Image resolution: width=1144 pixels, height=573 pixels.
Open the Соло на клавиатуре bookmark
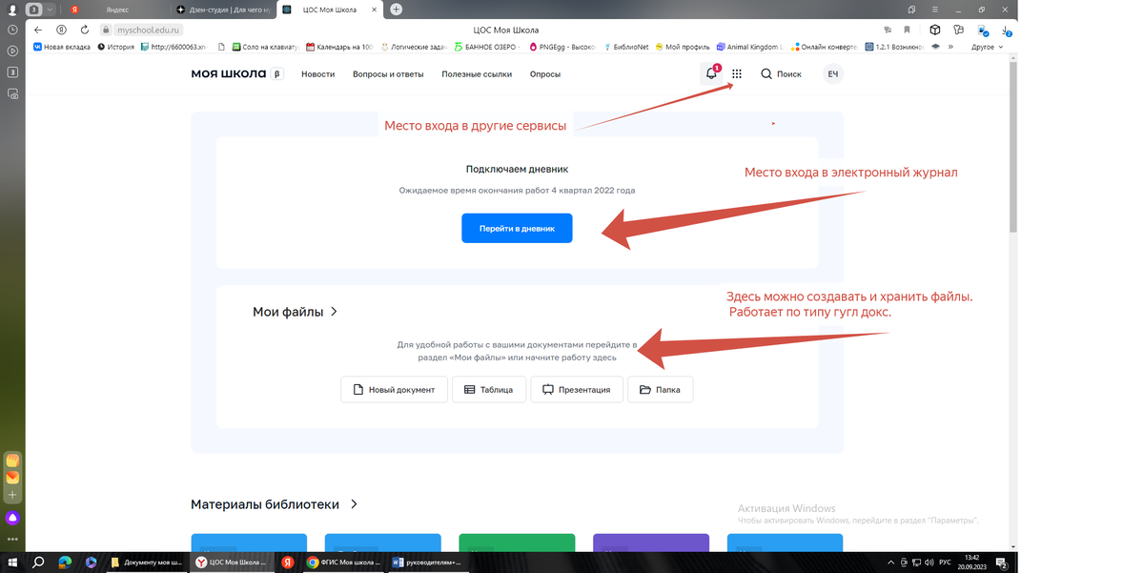(265, 46)
